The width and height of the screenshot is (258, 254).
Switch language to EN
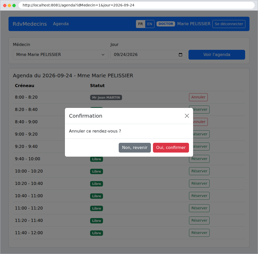click(x=150, y=24)
